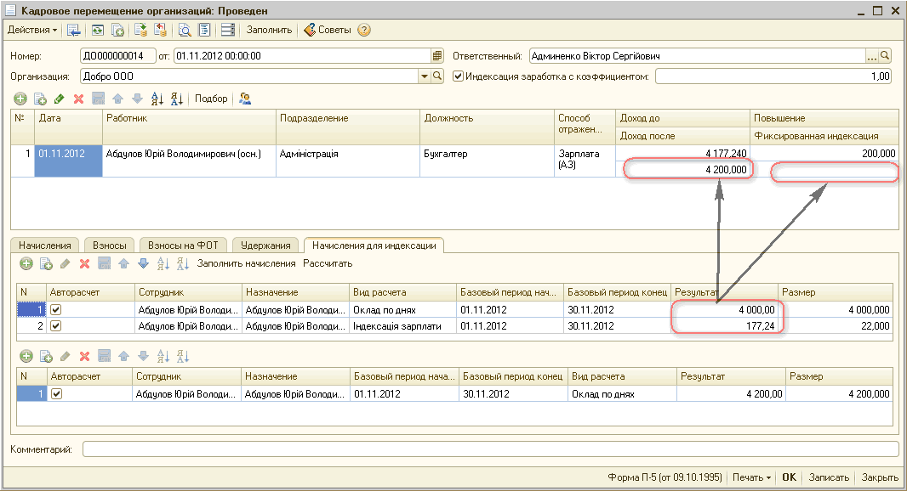Click the OK button
This screenshot has width=907, height=491.
tap(789, 477)
